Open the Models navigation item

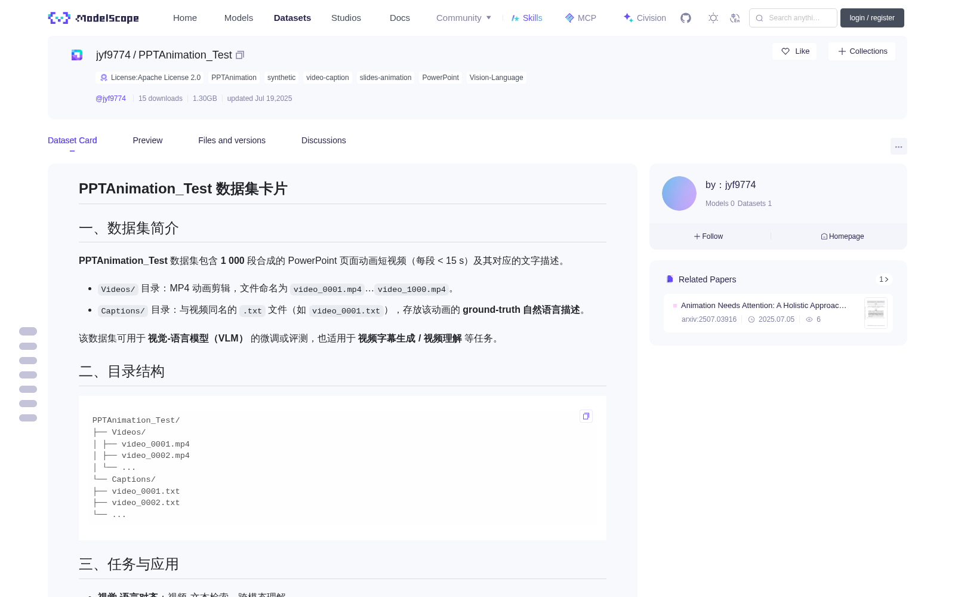coord(239,18)
